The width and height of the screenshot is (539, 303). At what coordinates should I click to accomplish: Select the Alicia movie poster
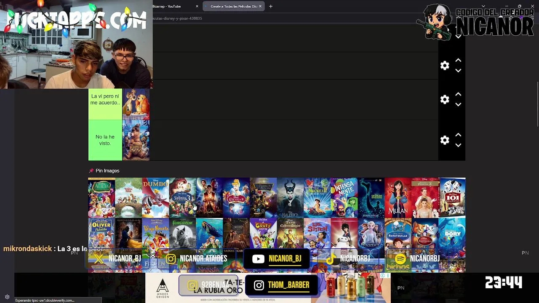(101, 197)
